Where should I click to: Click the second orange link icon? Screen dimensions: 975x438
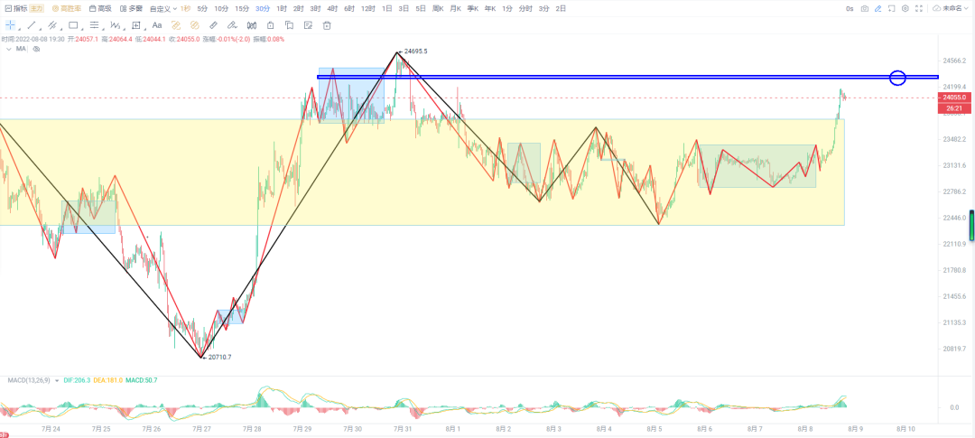pyautogui.click(x=194, y=25)
